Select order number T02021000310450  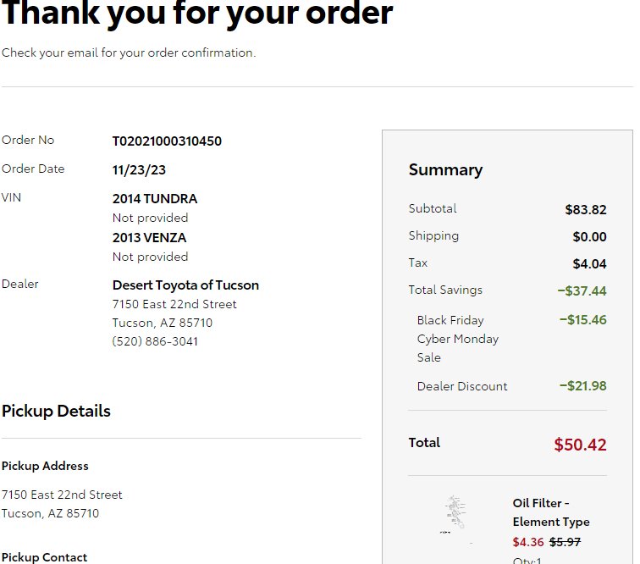tap(167, 141)
